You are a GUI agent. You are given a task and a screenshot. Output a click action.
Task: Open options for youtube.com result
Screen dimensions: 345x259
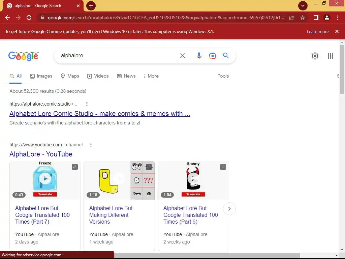pyautogui.click(x=91, y=145)
